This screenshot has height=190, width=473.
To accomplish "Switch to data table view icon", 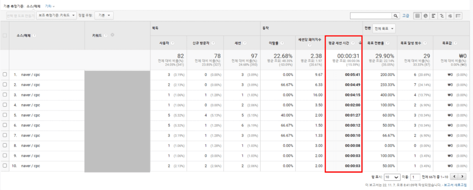I will 418,16.
